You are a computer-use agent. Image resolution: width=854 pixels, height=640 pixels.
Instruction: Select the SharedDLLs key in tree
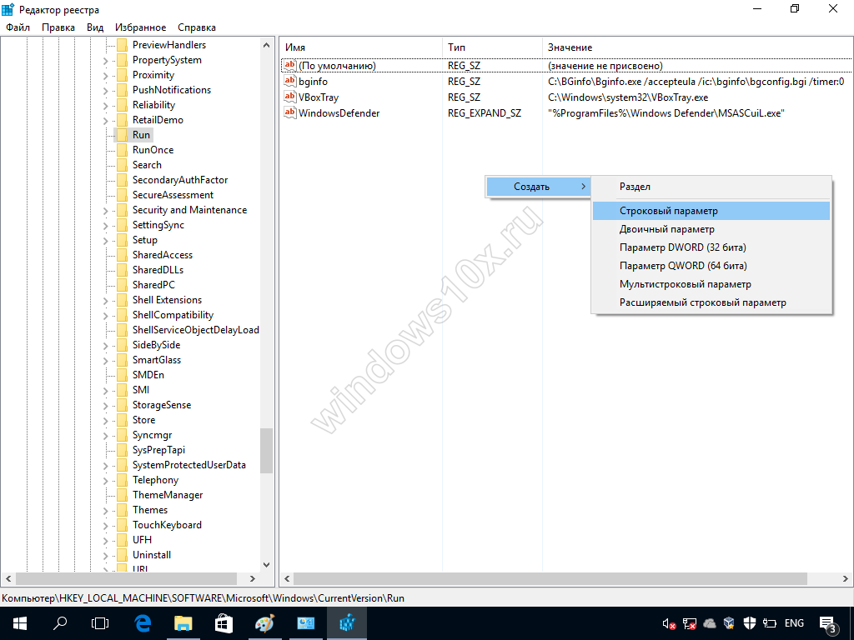(158, 270)
